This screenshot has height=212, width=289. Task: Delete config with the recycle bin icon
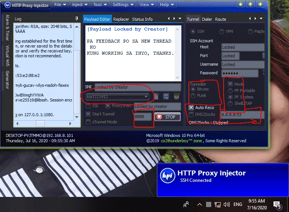(x=177, y=96)
